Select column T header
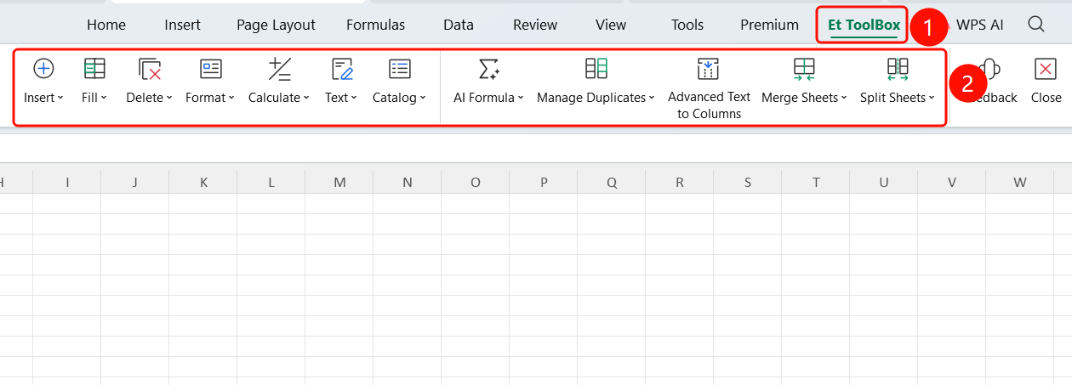 point(816,182)
